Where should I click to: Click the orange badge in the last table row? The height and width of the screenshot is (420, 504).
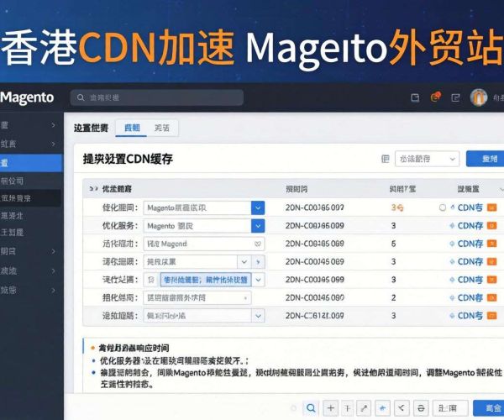pyautogui.click(x=491, y=316)
